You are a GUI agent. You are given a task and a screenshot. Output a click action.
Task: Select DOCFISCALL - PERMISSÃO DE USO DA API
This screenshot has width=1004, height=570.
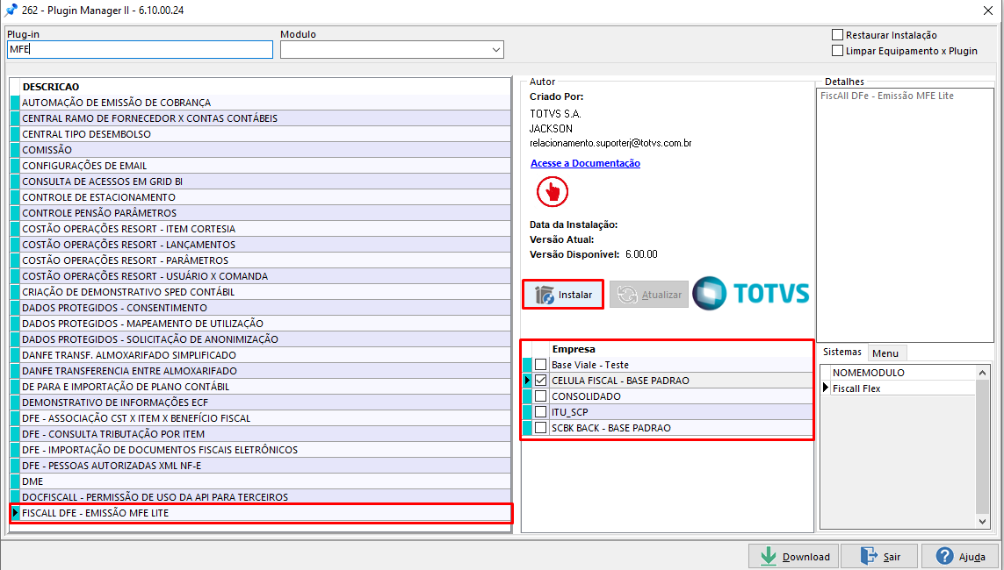(266, 496)
